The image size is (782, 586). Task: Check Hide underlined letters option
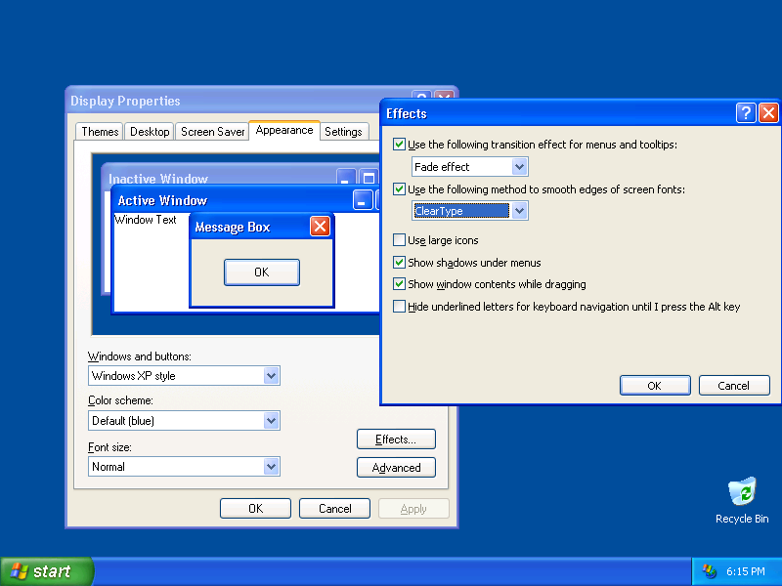pyautogui.click(x=399, y=307)
